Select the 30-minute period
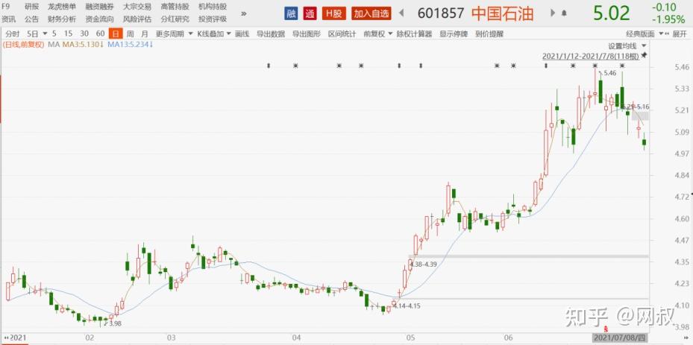693x345 pixels. (x=84, y=34)
